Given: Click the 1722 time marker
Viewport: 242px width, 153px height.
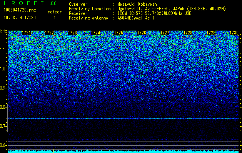Looking at the screenshot, I should click(x=49, y=33).
